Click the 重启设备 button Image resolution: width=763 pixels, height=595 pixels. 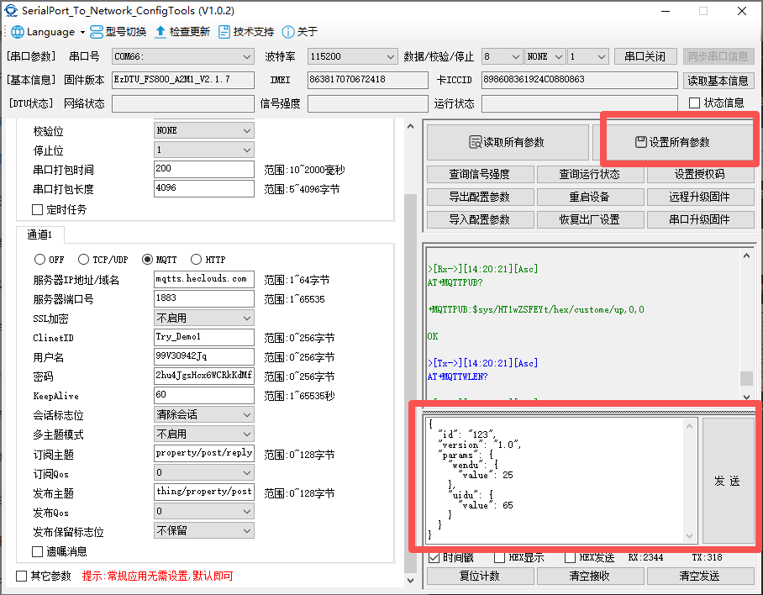click(590, 197)
